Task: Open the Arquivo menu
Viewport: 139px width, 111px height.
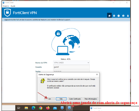Action: click(6, 6)
